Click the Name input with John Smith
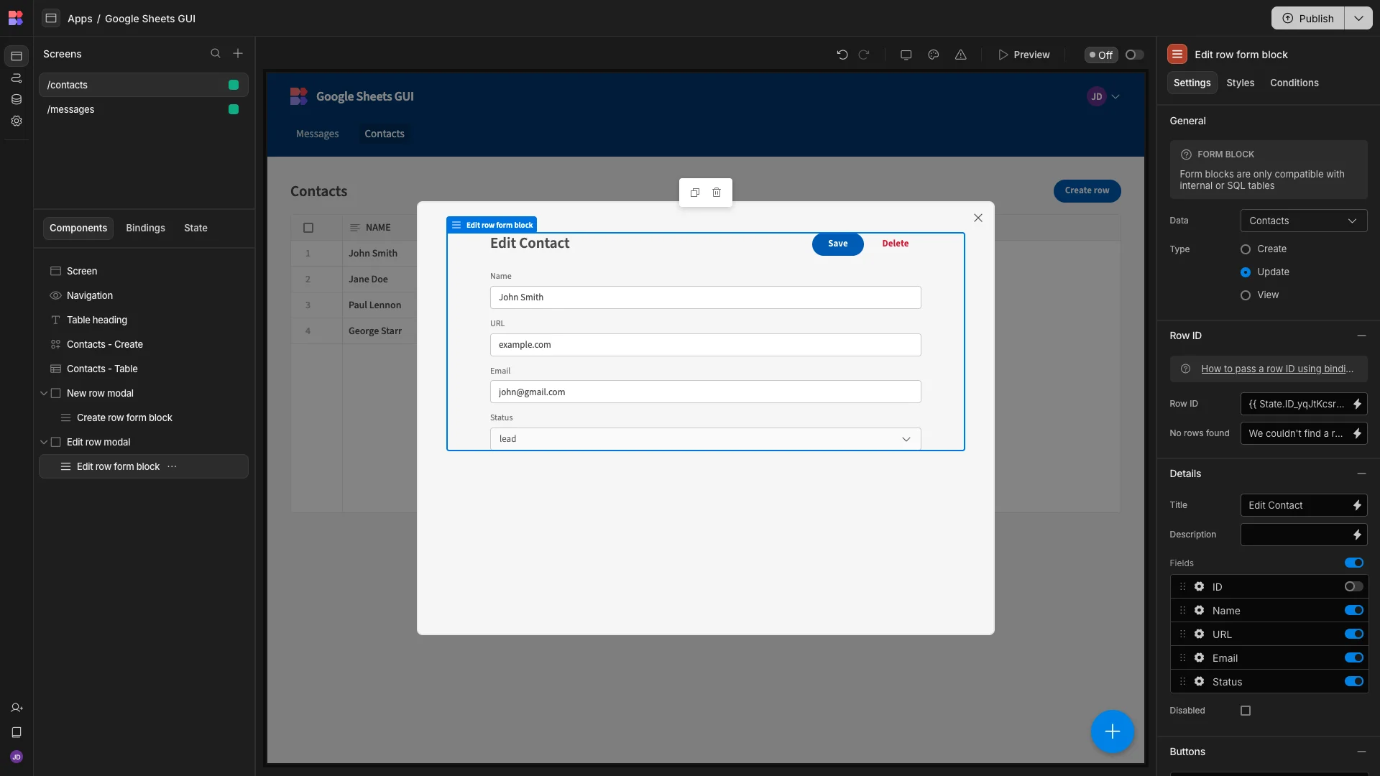The width and height of the screenshot is (1380, 776). pyautogui.click(x=705, y=297)
